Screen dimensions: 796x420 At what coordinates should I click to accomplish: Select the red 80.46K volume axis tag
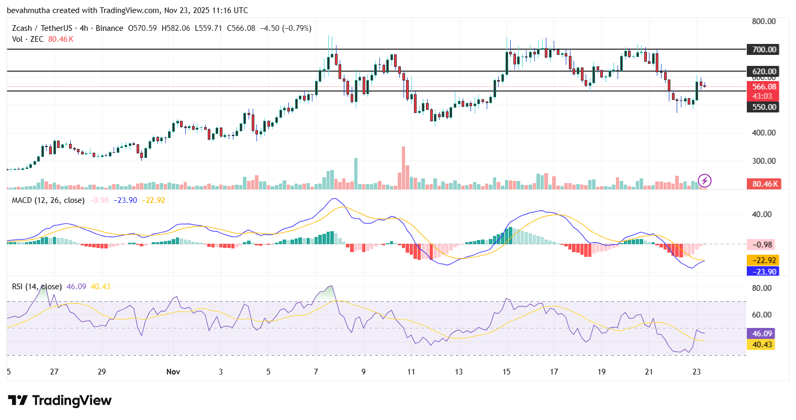pyautogui.click(x=764, y=184)
